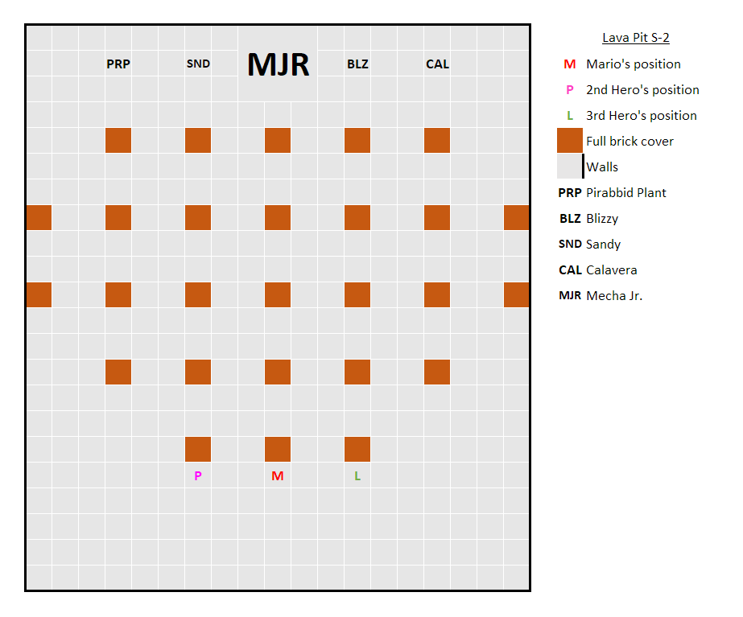Click the Walls swatch in the legend

[x=570, y=167]
